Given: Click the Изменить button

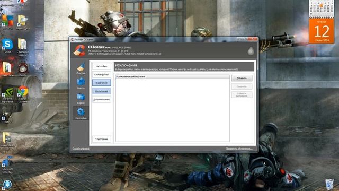Looking at the screenshot, I should click(x=242, y=86).
